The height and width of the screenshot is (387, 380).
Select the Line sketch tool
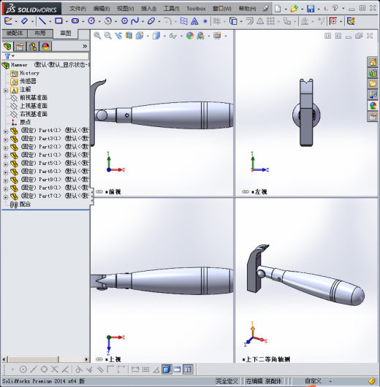coord(42,21)
